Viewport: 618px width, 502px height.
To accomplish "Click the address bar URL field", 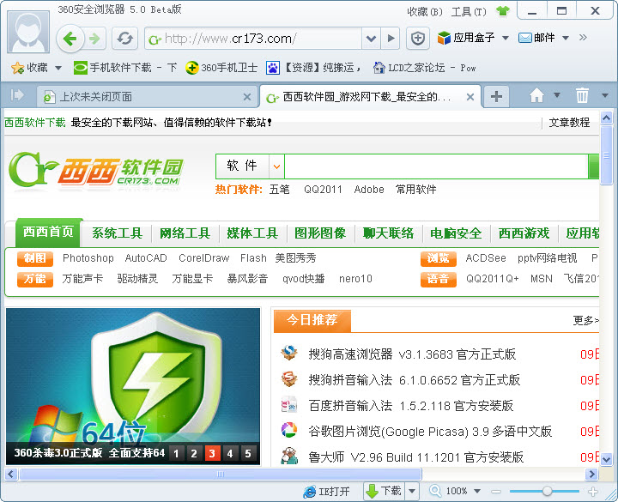I will (x=253, y=39).
